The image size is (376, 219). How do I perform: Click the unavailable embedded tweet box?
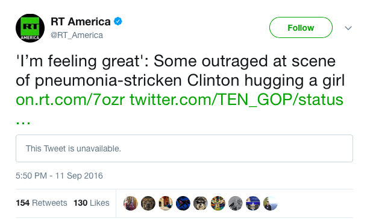point(184,148)
